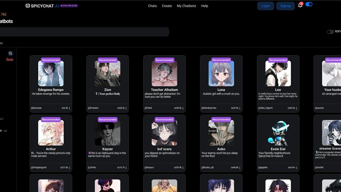The width and height of the screenshot is (341, 192).
Task: Click the search magnifier icon
Action: 11,53
